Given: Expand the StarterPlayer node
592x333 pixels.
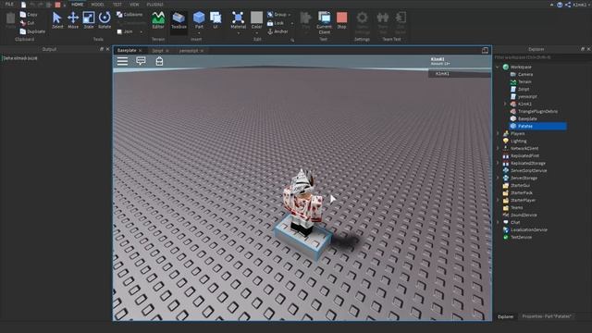Looking at the screenshot, I should pyautogui.click(x=498, y=200).
